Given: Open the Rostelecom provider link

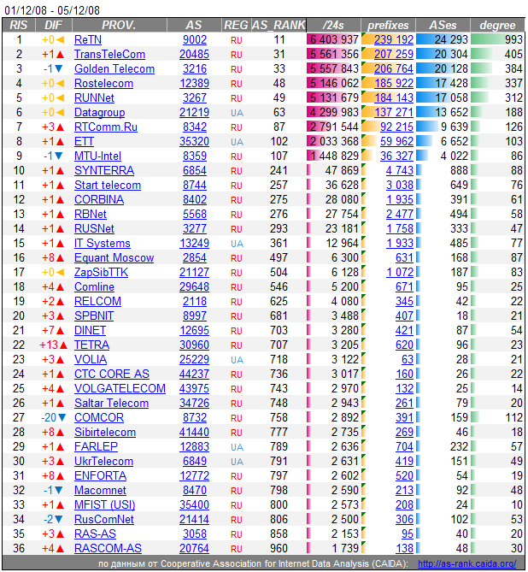Looking at the screenshot, I should click(x=104, y=83).
